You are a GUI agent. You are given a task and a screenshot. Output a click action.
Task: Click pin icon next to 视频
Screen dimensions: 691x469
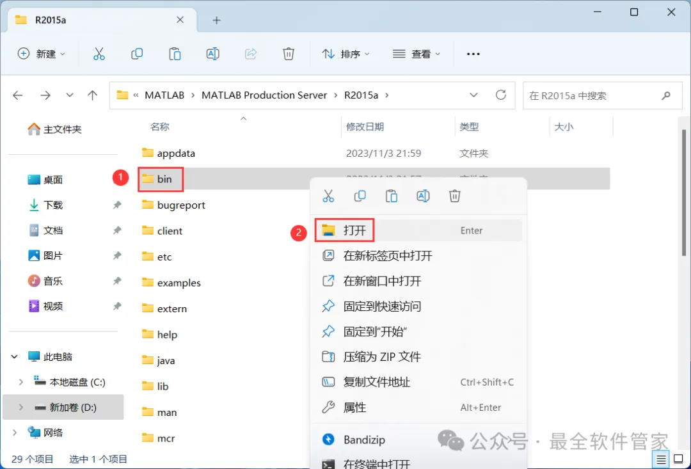point(117,306)
